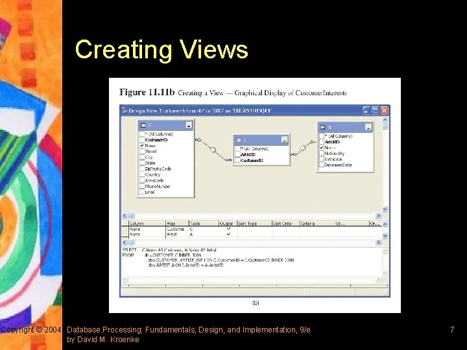Select the join diamond between C and I
Screen dimensions: 467x350
213,150
